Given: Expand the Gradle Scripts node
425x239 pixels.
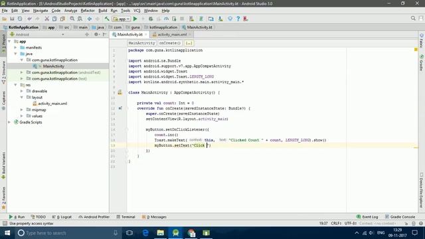Looking at the screenshot, I should point(9,122).
